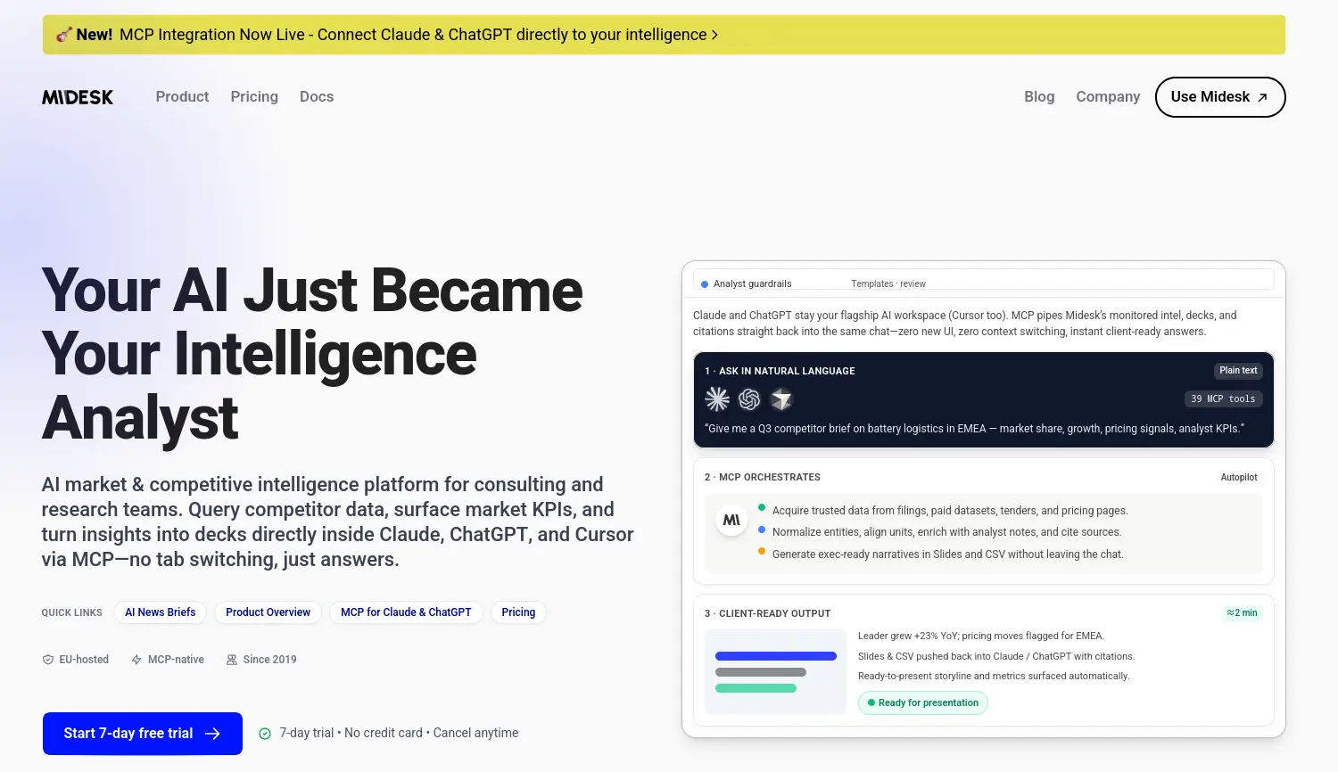The height and width of the screenshot is (772, 1338).
Task: Click the round Midesk avatar in orchestrates card
Action: pos(731,520)
